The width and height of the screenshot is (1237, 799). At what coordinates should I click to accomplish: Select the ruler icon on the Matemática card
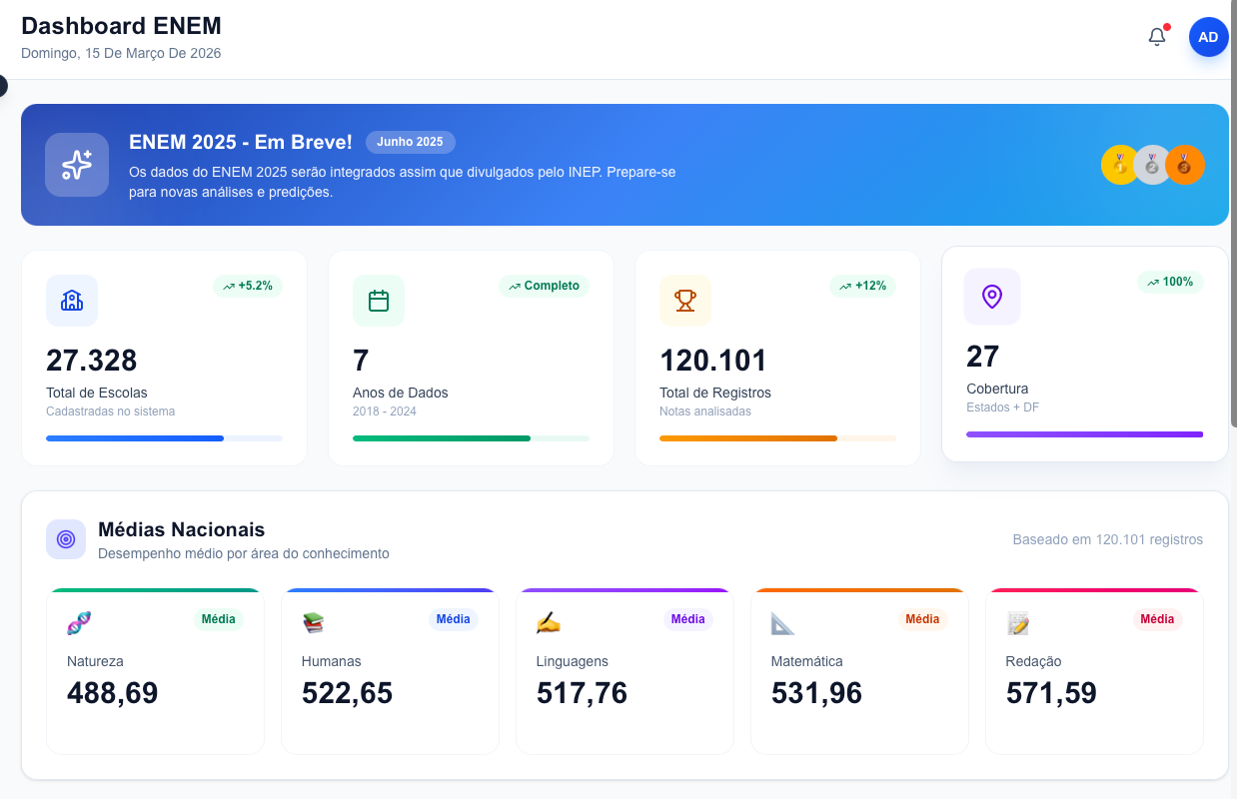783,623
